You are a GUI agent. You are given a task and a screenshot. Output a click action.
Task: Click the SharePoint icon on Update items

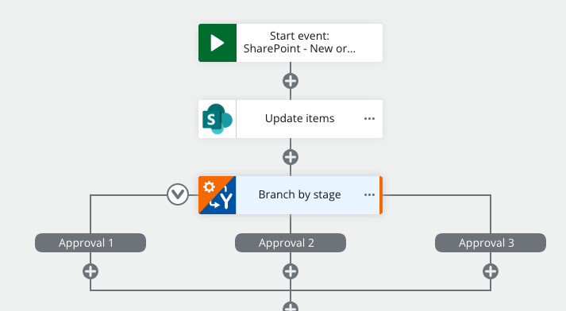pyautogui.click(x=218, y=119)
